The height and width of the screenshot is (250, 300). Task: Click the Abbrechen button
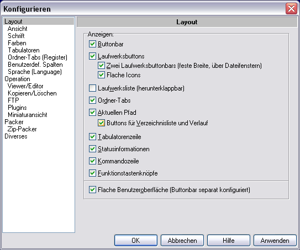tap(182, 241)
